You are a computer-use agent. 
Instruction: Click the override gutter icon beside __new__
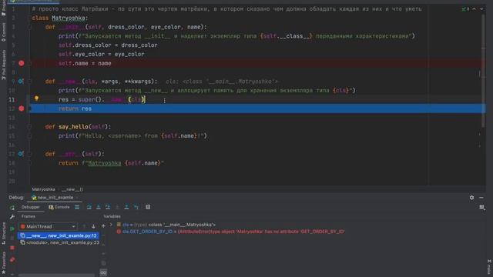pyautogui.click(x=21, y=82)
